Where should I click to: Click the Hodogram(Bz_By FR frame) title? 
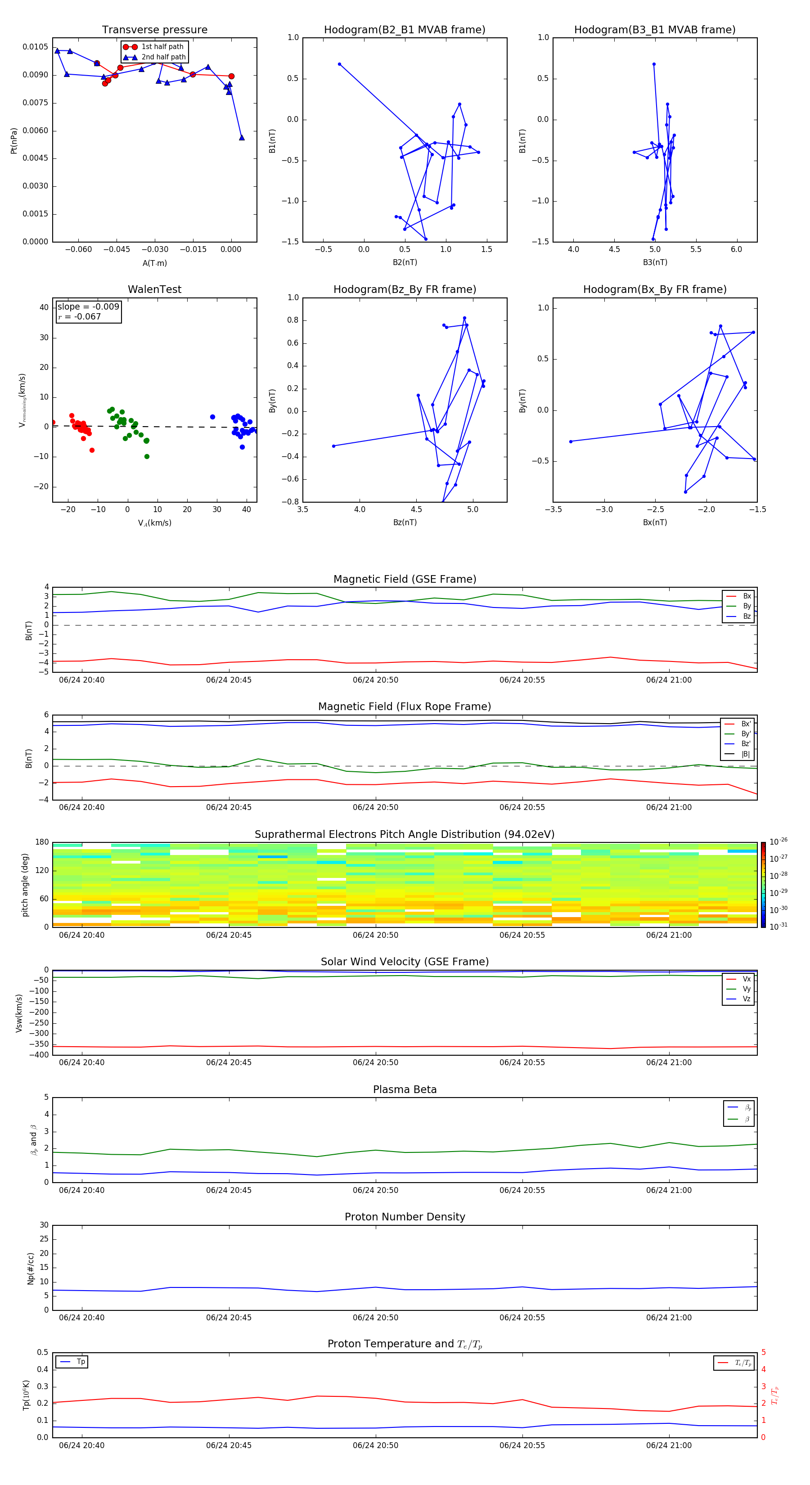pyautogui.click(x=405, y=289)
